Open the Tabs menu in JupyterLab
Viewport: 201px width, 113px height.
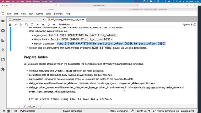48,14
